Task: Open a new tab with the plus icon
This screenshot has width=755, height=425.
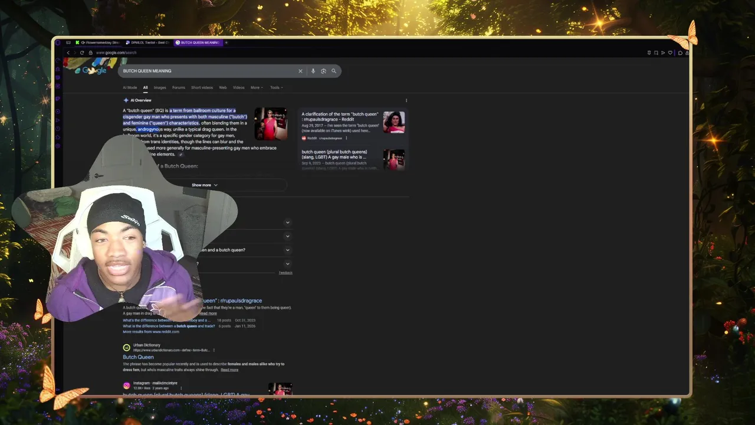Action: click(x=226, y=42)
